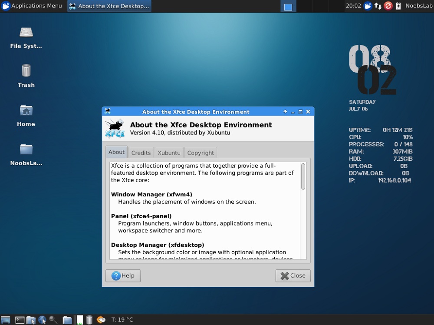Image resolution: width=434 pixels, height=325 pixels.
Task: Click the Xfce mouse icon in dialog title bar
Action: click(107, 111)
